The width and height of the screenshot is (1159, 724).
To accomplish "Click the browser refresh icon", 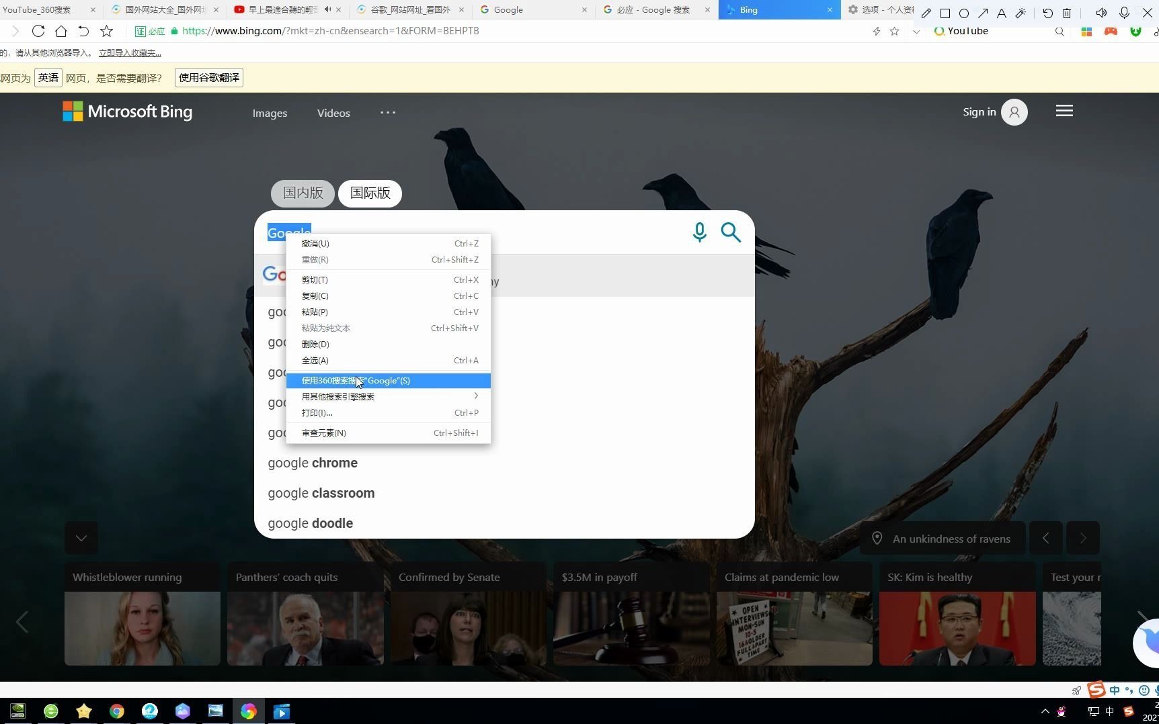I will 38,31.
